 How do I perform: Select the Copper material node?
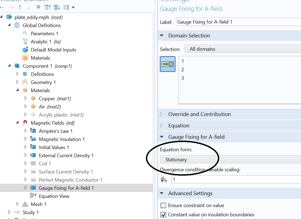(47, 99)
